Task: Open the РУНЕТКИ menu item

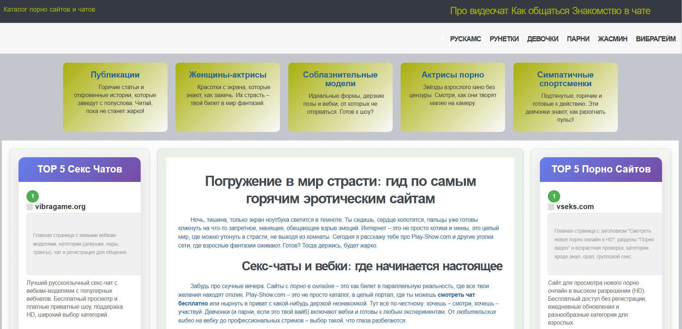Action: 504,39
